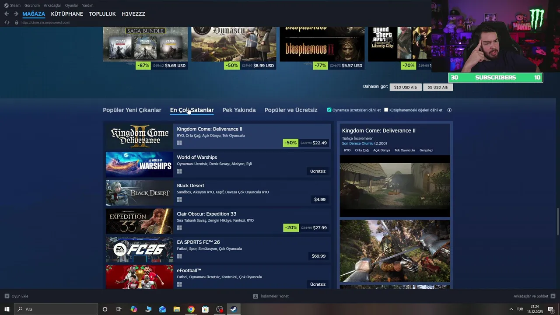Open the H1VEZZZ profile section
Screen dimensions: 560x315
[x=133, y=14]
